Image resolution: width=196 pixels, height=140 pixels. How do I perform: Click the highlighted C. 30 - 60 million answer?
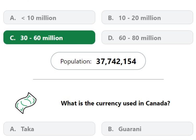49,37
